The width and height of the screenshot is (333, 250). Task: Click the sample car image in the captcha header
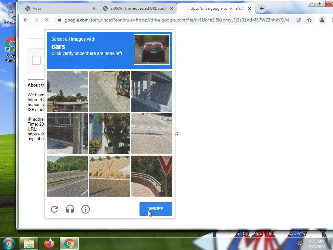tap(152, 49)
